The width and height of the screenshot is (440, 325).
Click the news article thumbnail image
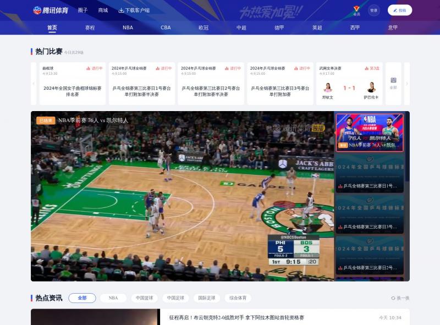pyautogui.click(x=95, y=317)
